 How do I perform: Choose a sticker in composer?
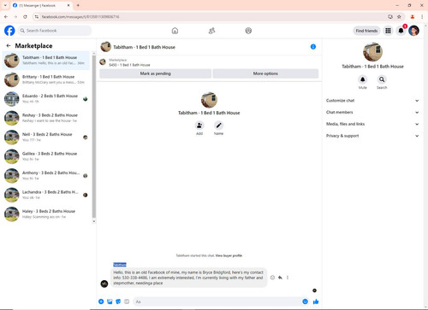point(118,301)
